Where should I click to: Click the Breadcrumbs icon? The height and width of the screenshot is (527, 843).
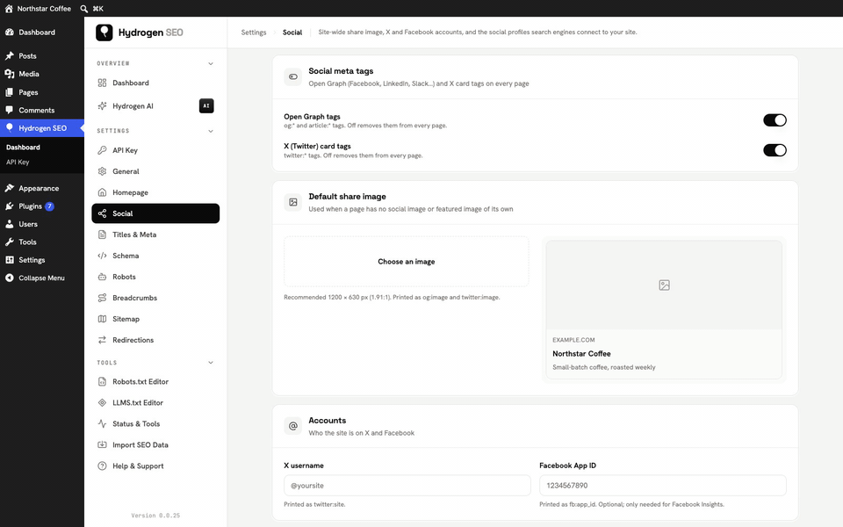point(102,298)
